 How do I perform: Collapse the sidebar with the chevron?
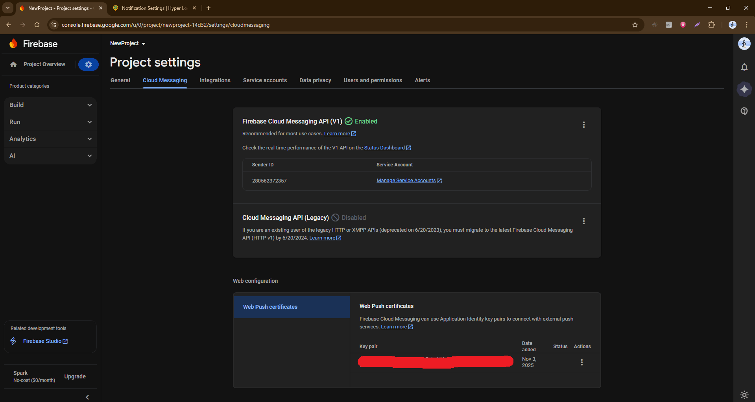(x=87, y=397)
